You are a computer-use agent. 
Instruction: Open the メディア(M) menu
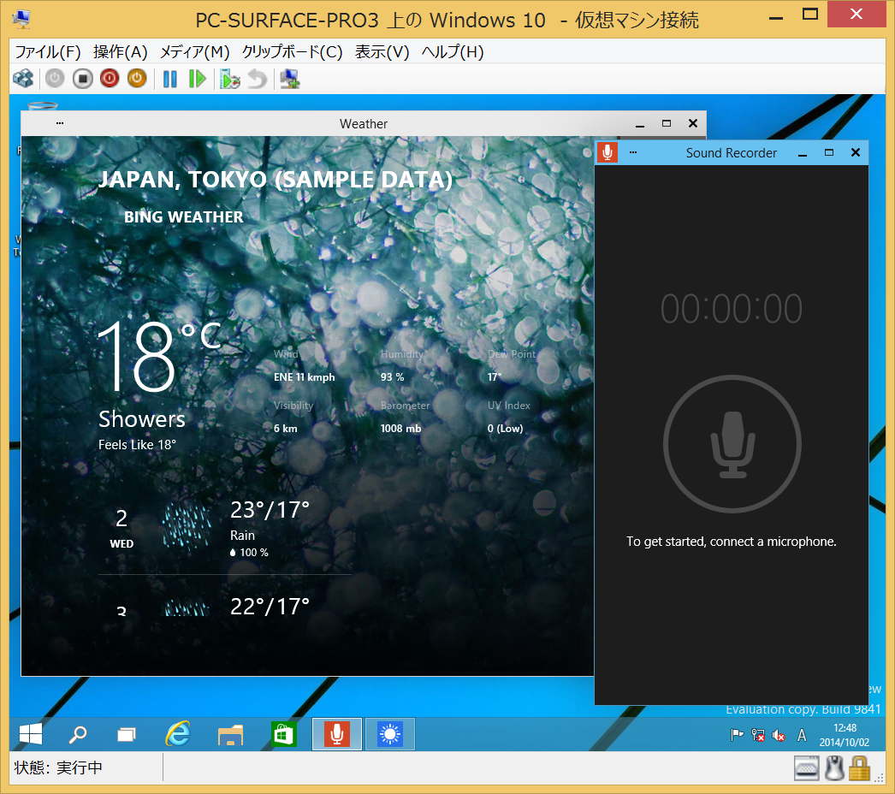click(x=194, y=52)
